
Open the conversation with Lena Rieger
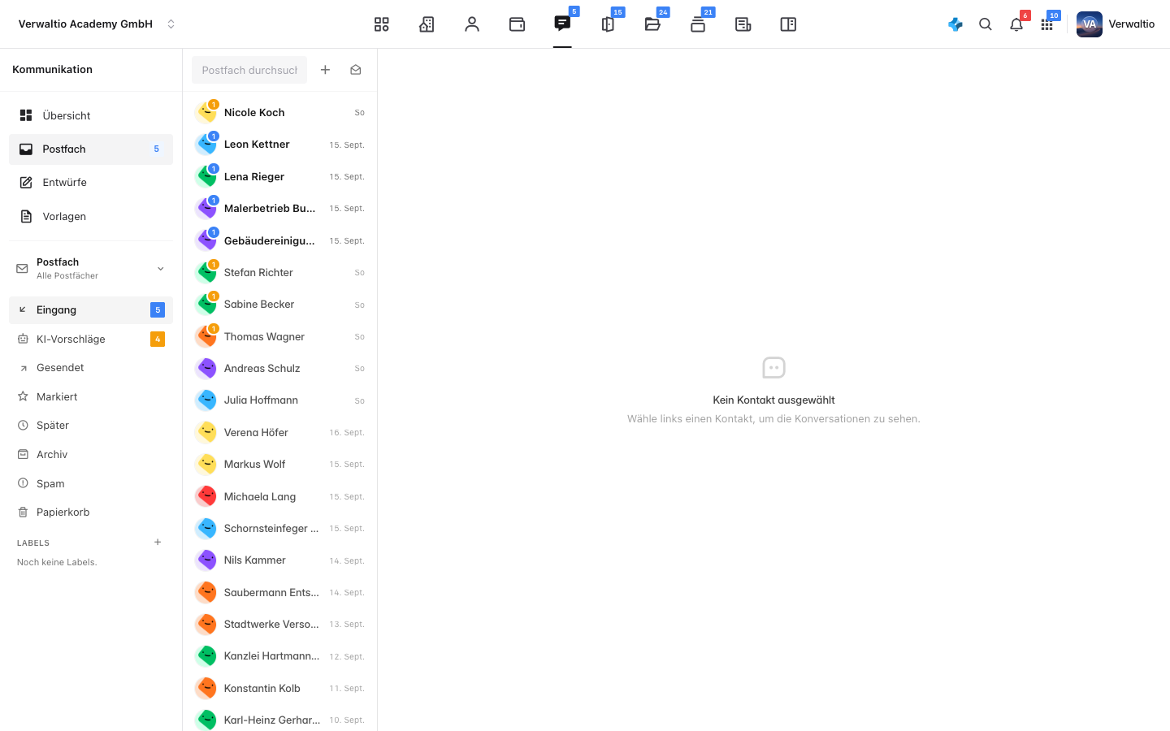coord(280,177)
